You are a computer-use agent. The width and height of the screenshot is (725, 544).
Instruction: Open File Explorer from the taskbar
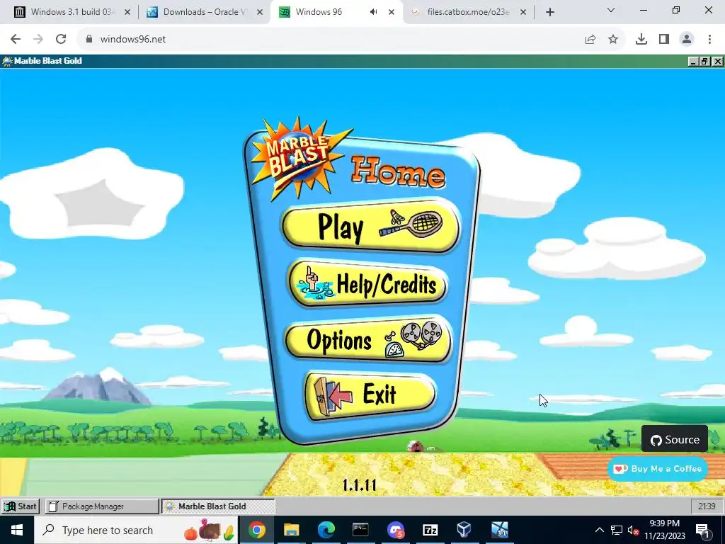point(291,530)
